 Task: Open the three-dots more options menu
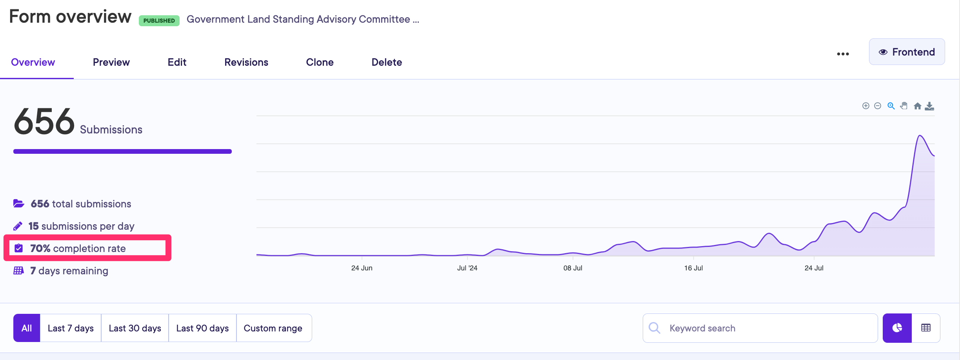843,54
